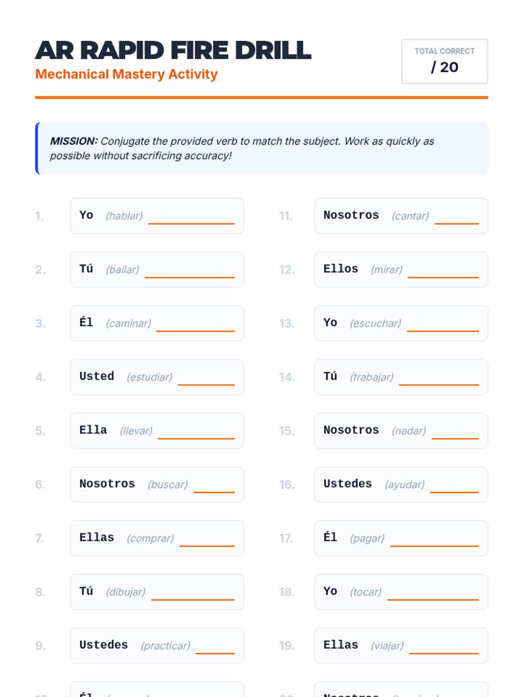Click the Tú (trabajar) answer blank
Screen dimensions: 523x697
click(x=438, y=378)
